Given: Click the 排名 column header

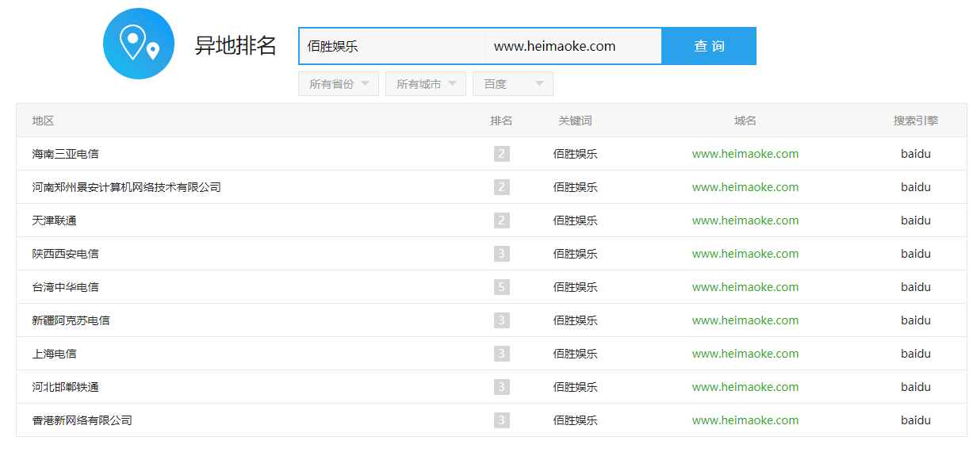Looking at the screenshot, I should [x=501, y=121].
